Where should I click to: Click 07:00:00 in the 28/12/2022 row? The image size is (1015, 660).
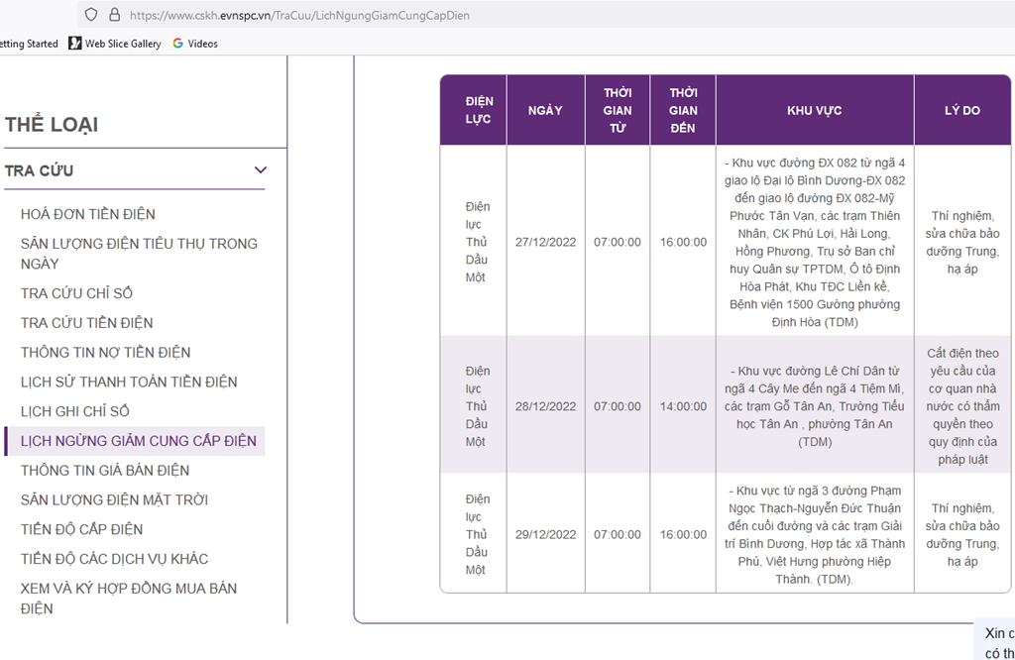click(618, 406)
